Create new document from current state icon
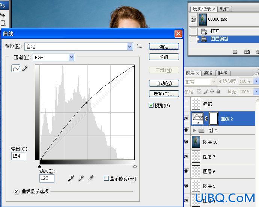The image size is (259, 207). 235,52
